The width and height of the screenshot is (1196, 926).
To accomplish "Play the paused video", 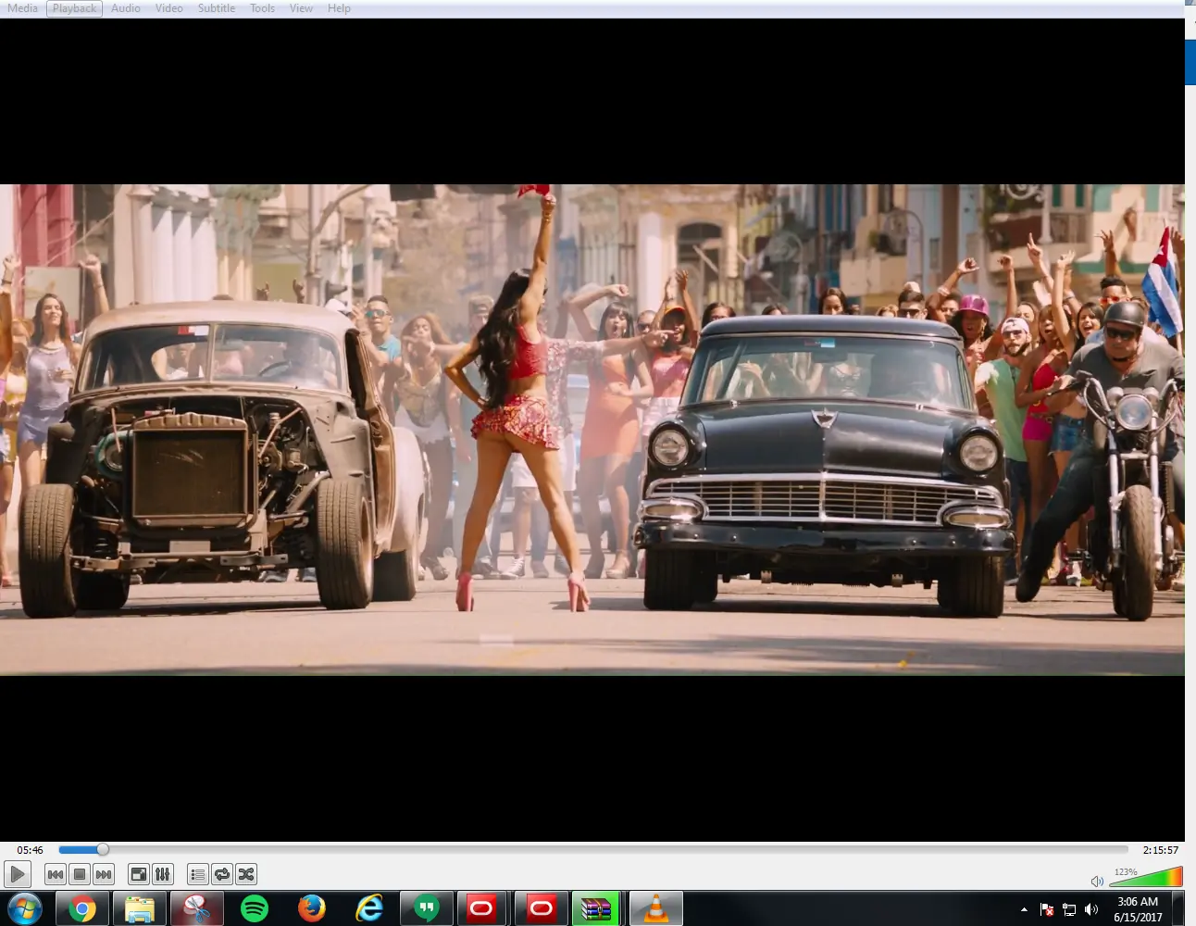I will click(18, 874).
